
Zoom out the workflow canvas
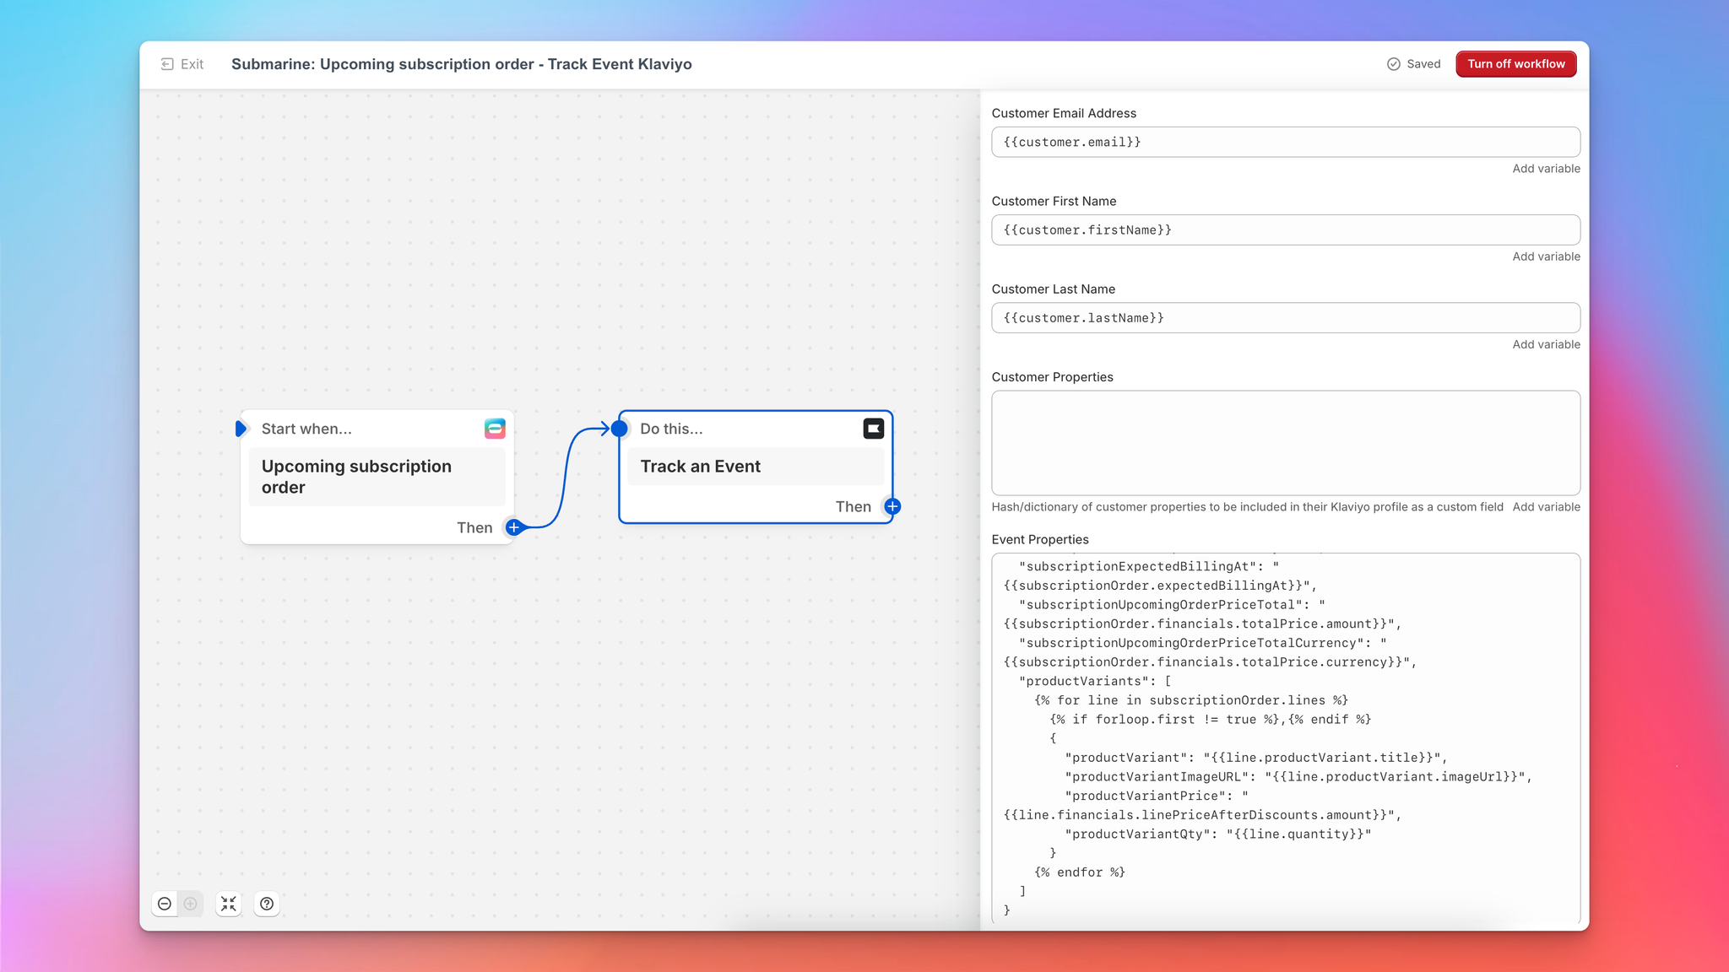click(165, 904)
